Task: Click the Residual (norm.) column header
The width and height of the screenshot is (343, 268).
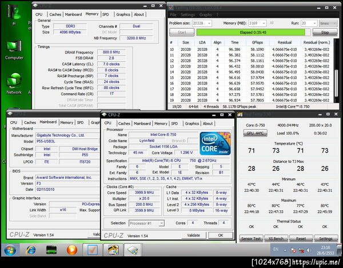Action: tap(316, 42)
